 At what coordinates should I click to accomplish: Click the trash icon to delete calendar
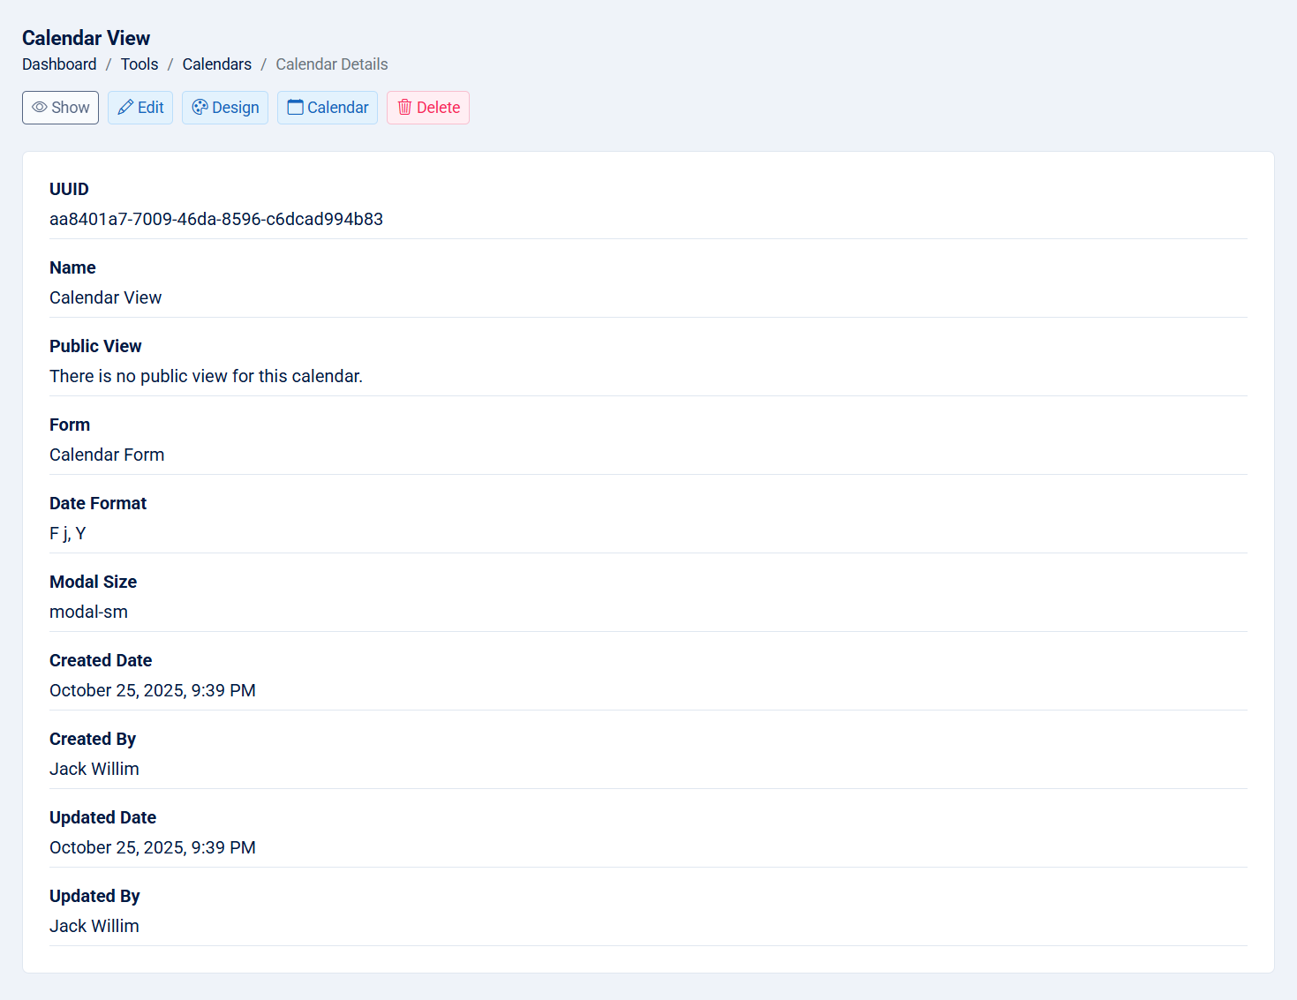click(405, 108)
